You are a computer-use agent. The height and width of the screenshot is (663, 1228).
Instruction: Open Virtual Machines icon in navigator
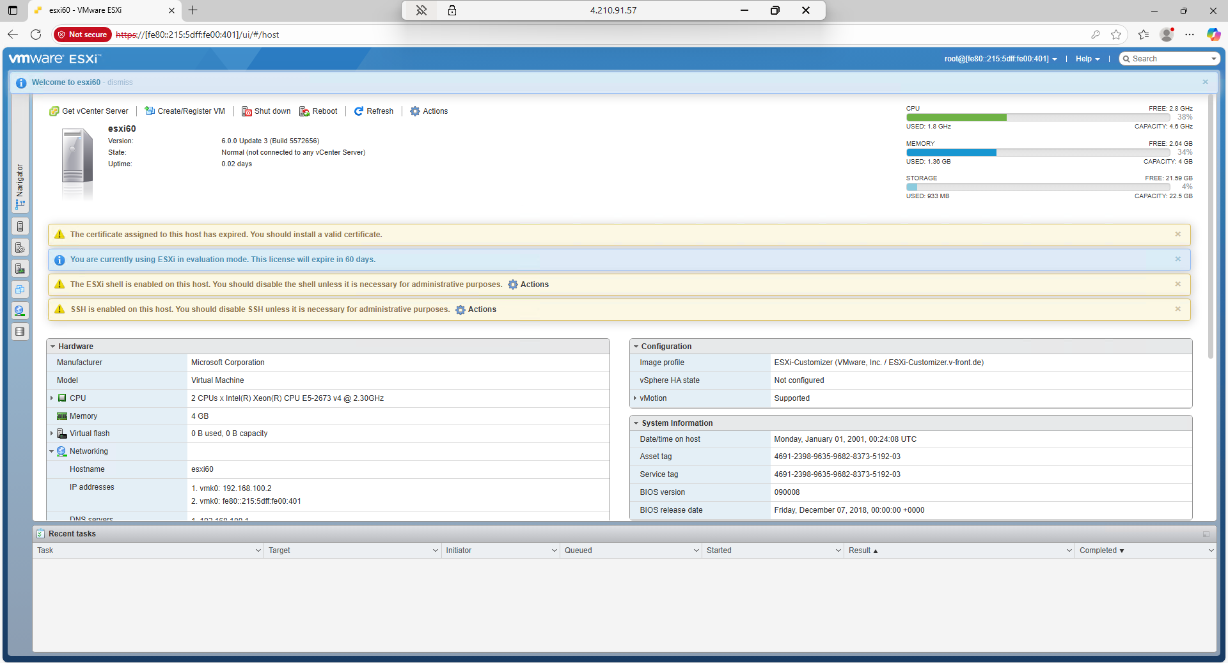(20, 290)
